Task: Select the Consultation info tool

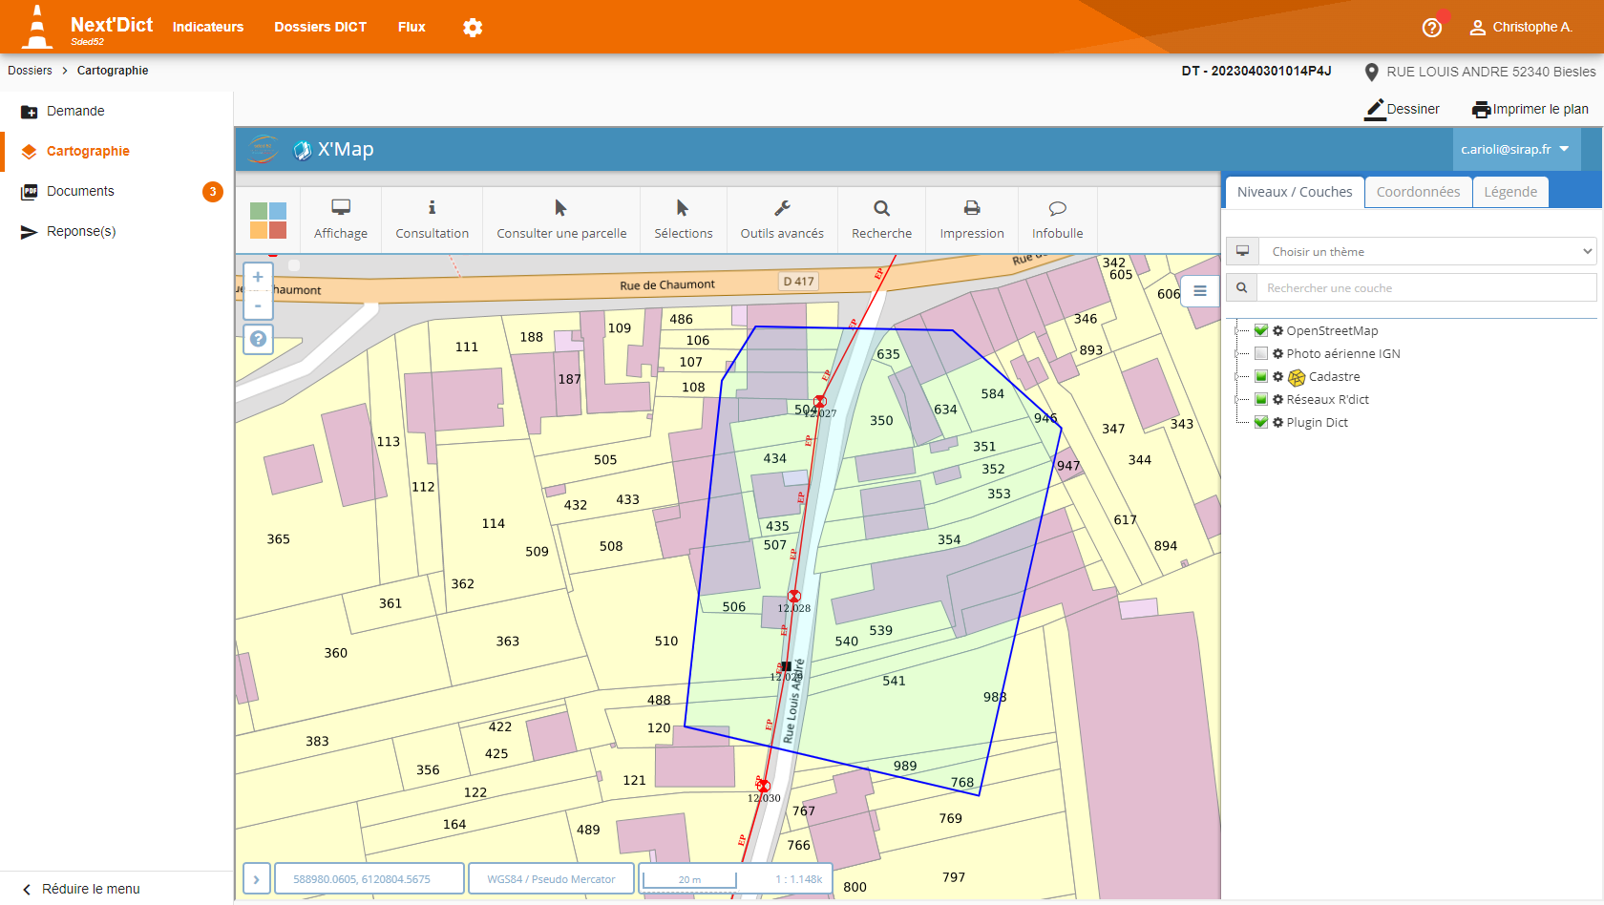Action: [432, 220]
